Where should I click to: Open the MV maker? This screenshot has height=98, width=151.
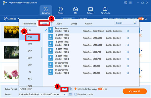75,10
